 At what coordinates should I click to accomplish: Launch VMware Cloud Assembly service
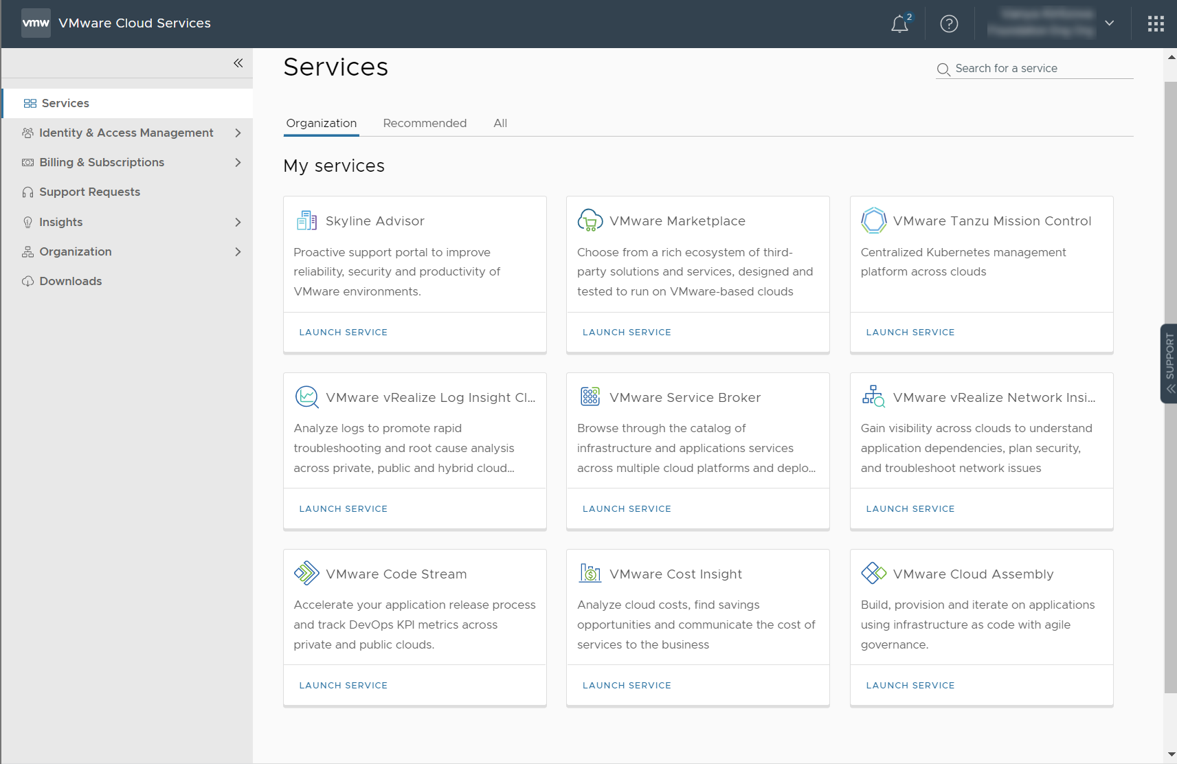(x=910, y=686)
